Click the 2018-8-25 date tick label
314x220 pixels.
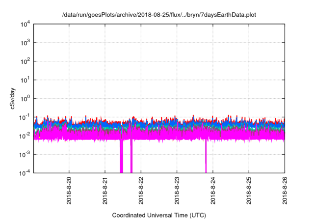[249, 191]
